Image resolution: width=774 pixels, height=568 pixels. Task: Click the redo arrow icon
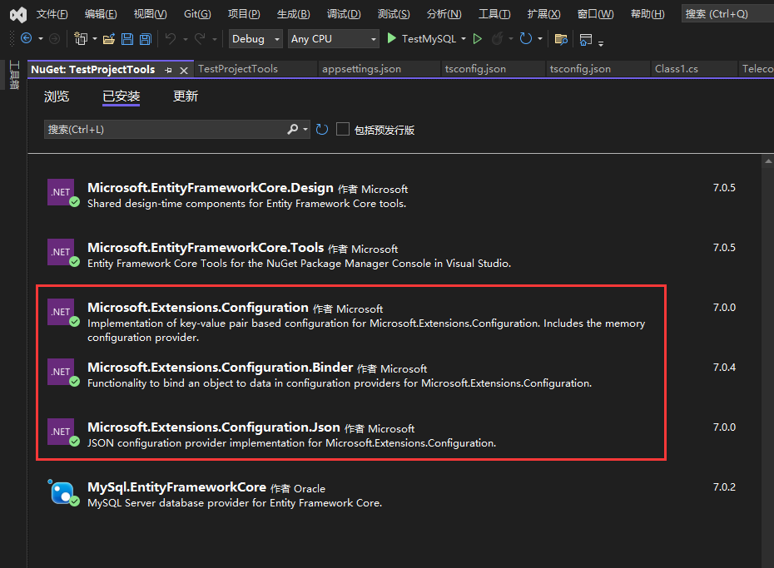pyautogui.click(x=200, y=38)
